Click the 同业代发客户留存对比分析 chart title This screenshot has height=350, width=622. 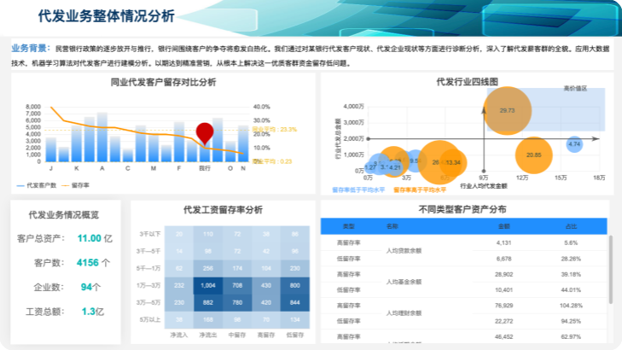pyautogui.click(x=163, y=82)
